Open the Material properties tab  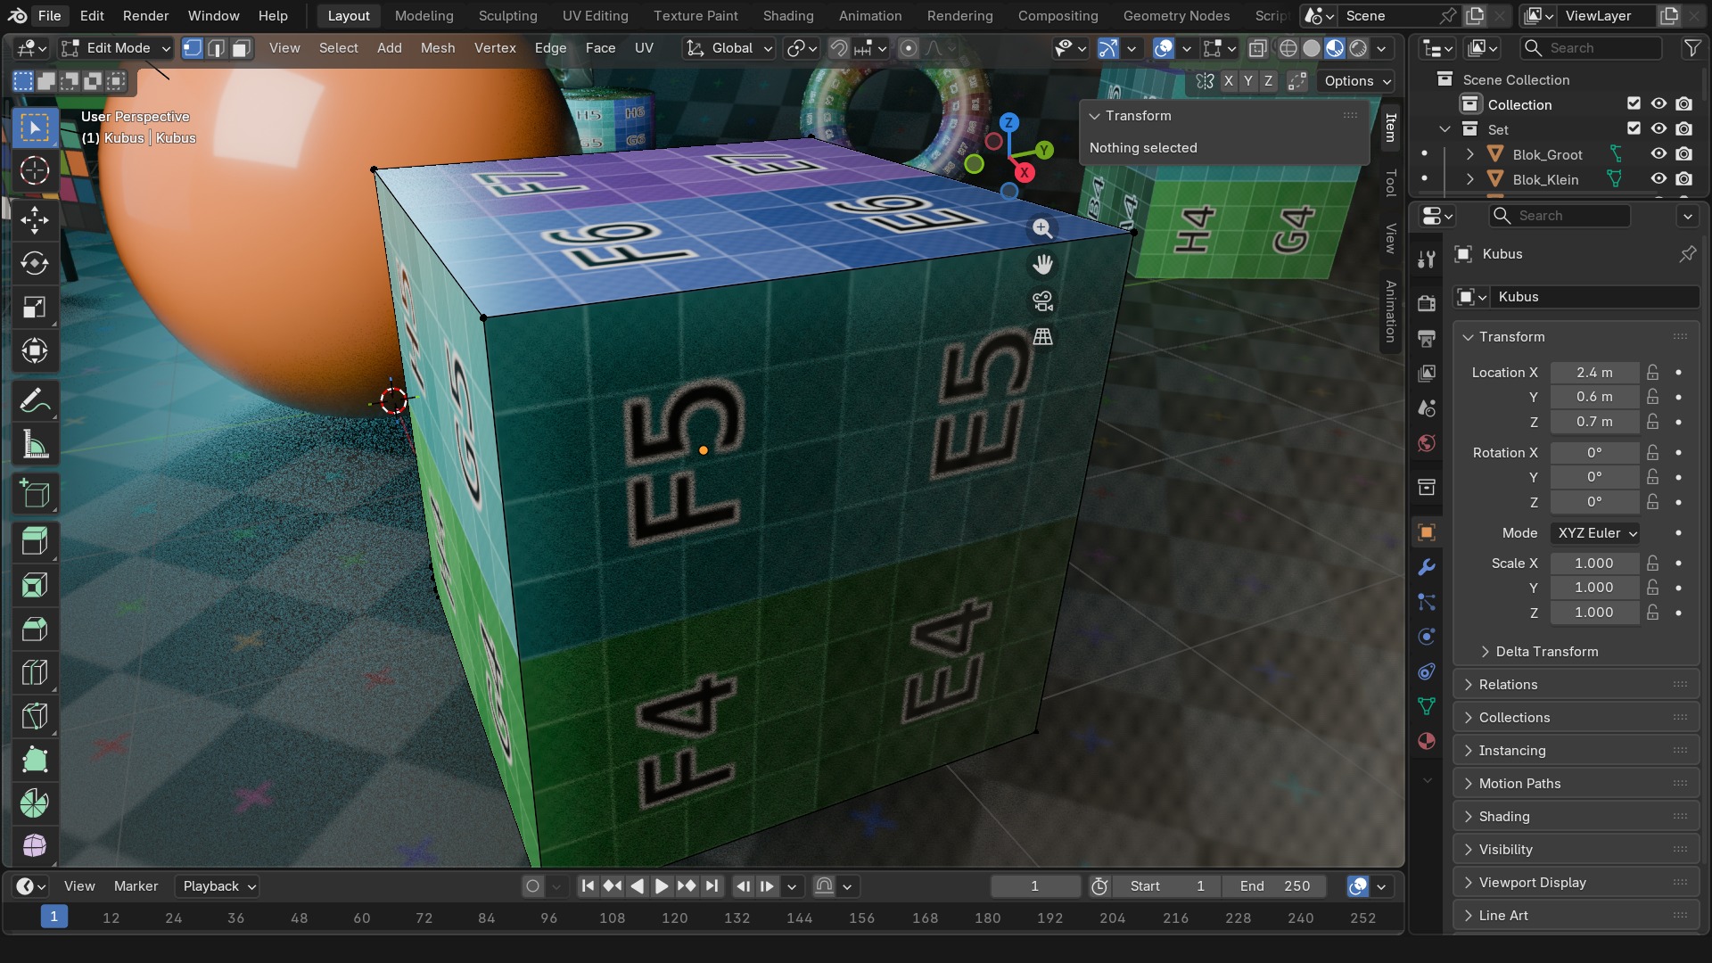(1427, 741)
